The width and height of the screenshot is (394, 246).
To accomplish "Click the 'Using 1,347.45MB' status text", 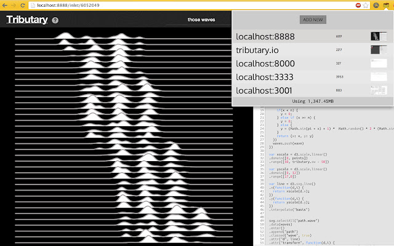I will click(x=313, y=101).
